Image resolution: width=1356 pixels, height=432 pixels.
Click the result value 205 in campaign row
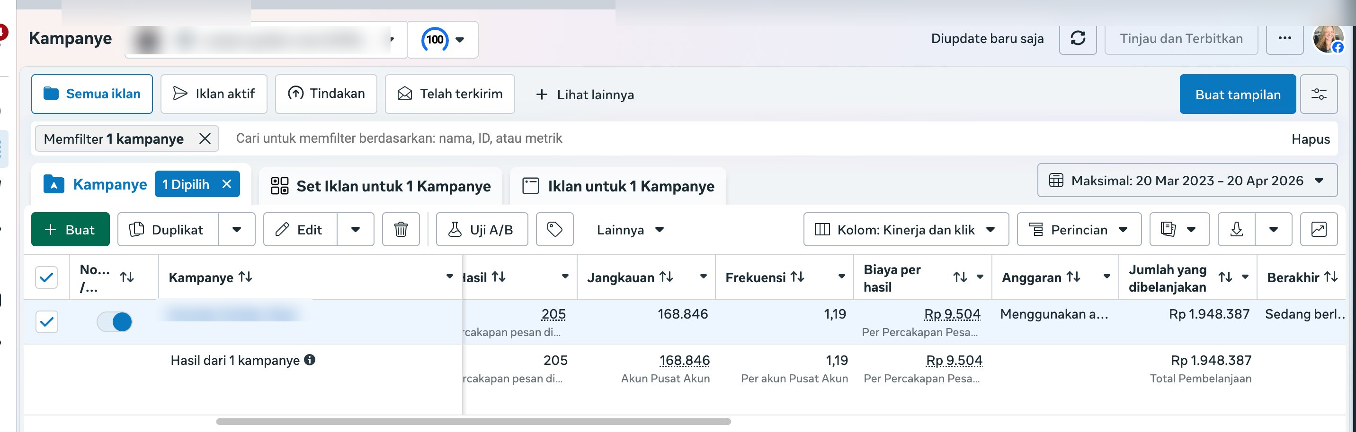[553, 314]
